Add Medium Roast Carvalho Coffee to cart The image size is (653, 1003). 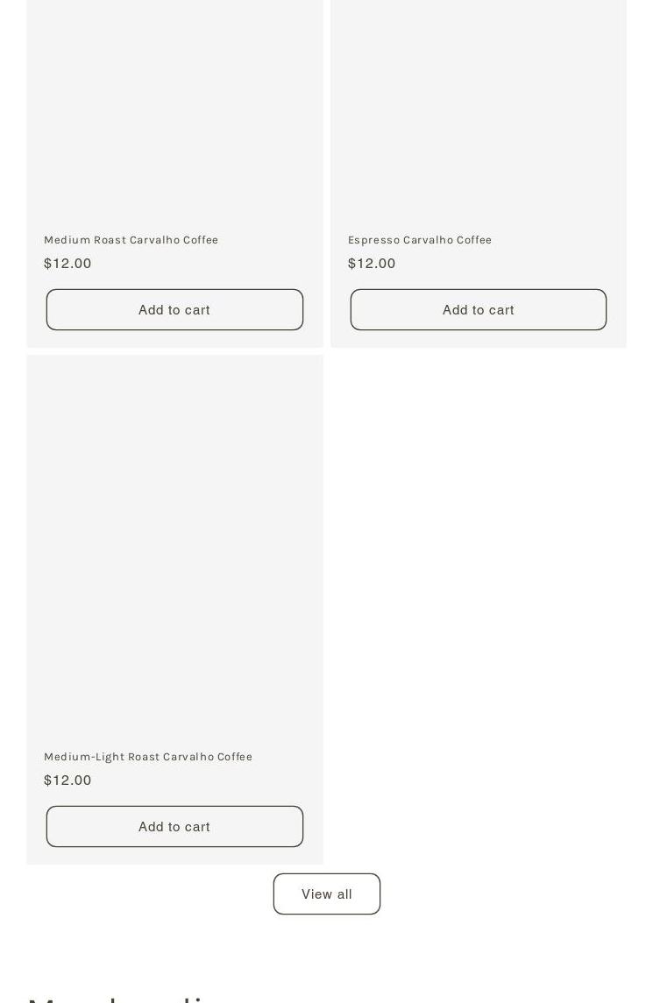pos(174,309)
